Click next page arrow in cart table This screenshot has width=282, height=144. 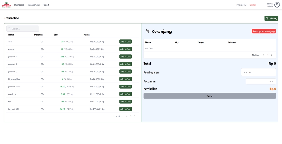point(272,55)
